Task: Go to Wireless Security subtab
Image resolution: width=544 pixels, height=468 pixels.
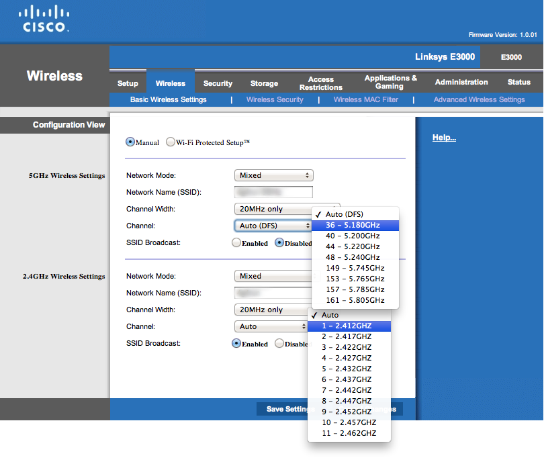Action: [275, 99]
